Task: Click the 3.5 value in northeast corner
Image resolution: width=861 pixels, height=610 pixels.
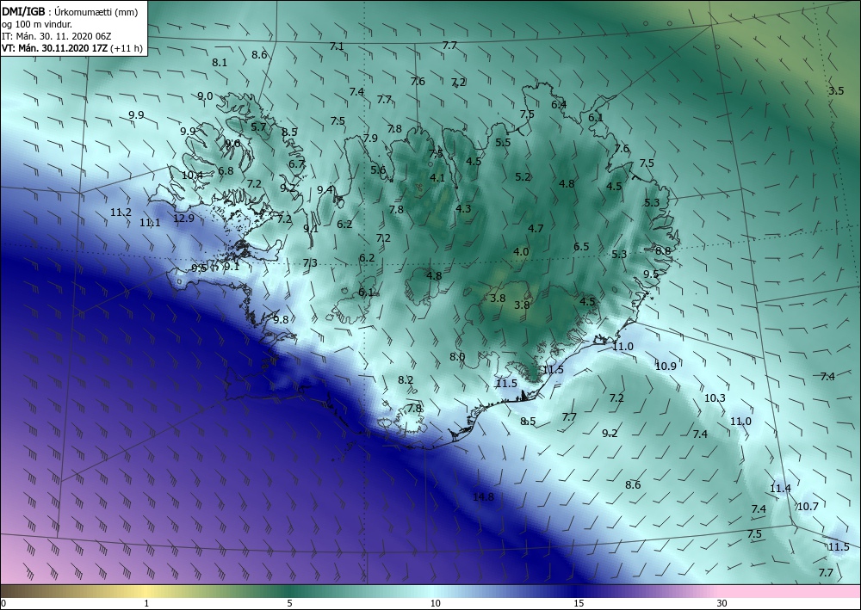Action: click(836, 91)
